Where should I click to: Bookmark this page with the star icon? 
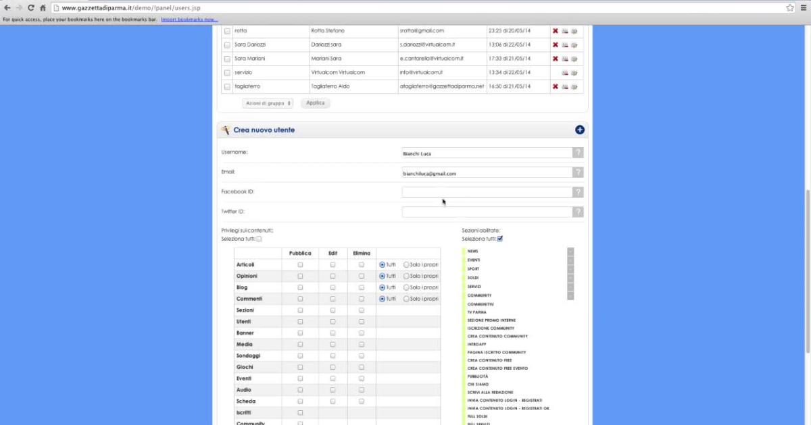click(789, 7)
